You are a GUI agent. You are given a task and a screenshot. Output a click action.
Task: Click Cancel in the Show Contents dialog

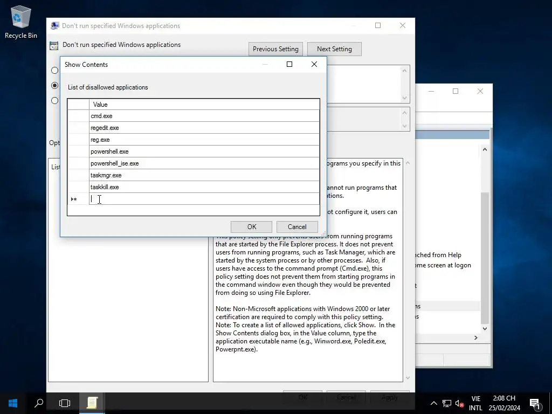(x=297, y=227)
